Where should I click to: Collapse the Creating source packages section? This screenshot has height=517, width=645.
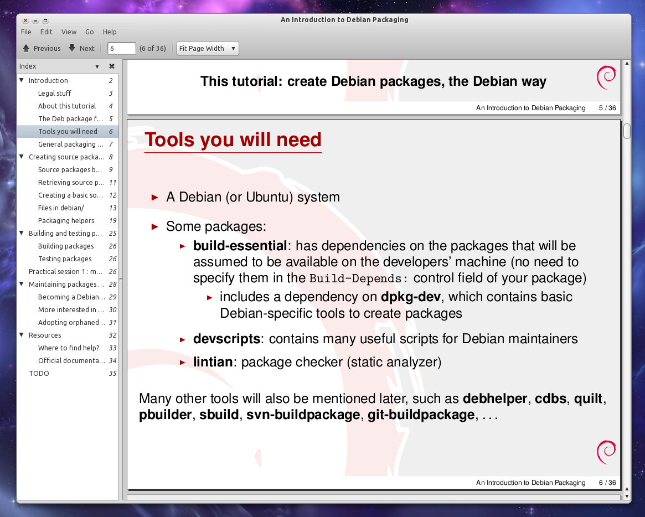click(x=22, y=157)
